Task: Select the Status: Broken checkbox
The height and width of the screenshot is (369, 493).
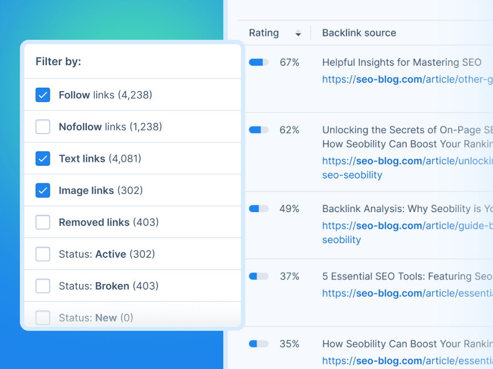Action: point(43,286)
